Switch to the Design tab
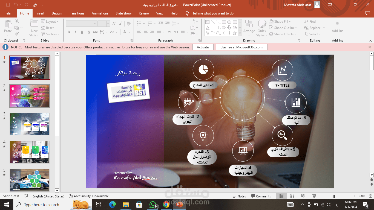The height and width of the screenshot is (210, 374). tap(57, 13)
